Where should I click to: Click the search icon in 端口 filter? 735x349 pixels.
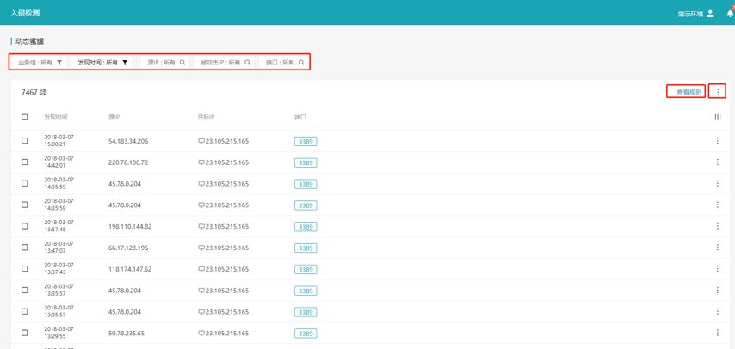pyautogui.click(x=301, y=63)
